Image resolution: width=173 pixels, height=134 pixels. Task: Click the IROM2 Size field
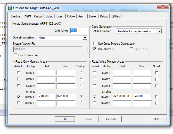point(66,103)
